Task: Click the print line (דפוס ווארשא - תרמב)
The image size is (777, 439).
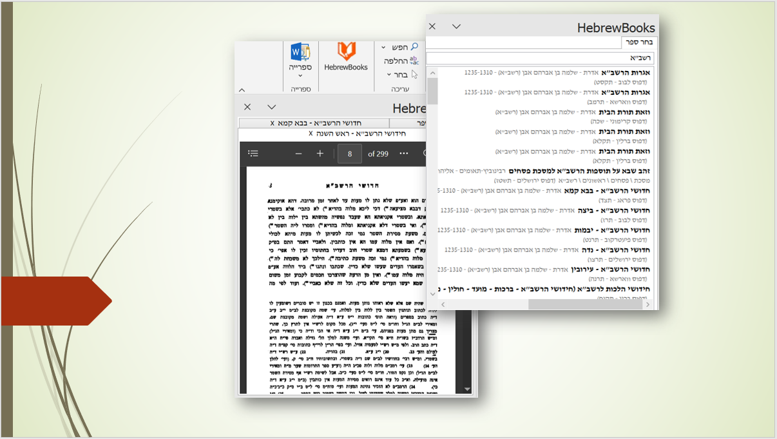Action: [618, 102]
